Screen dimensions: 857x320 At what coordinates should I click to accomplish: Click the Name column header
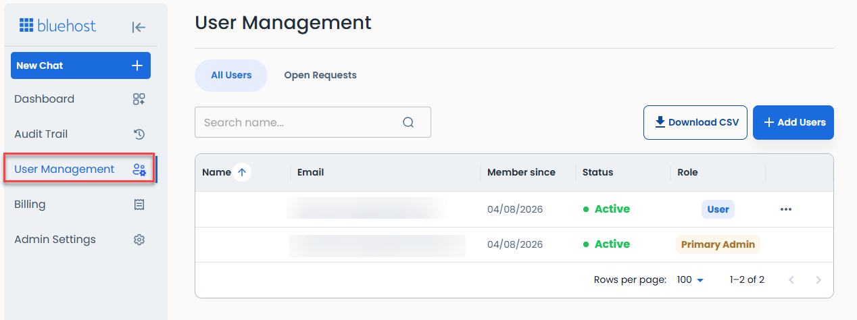[216, 173]
